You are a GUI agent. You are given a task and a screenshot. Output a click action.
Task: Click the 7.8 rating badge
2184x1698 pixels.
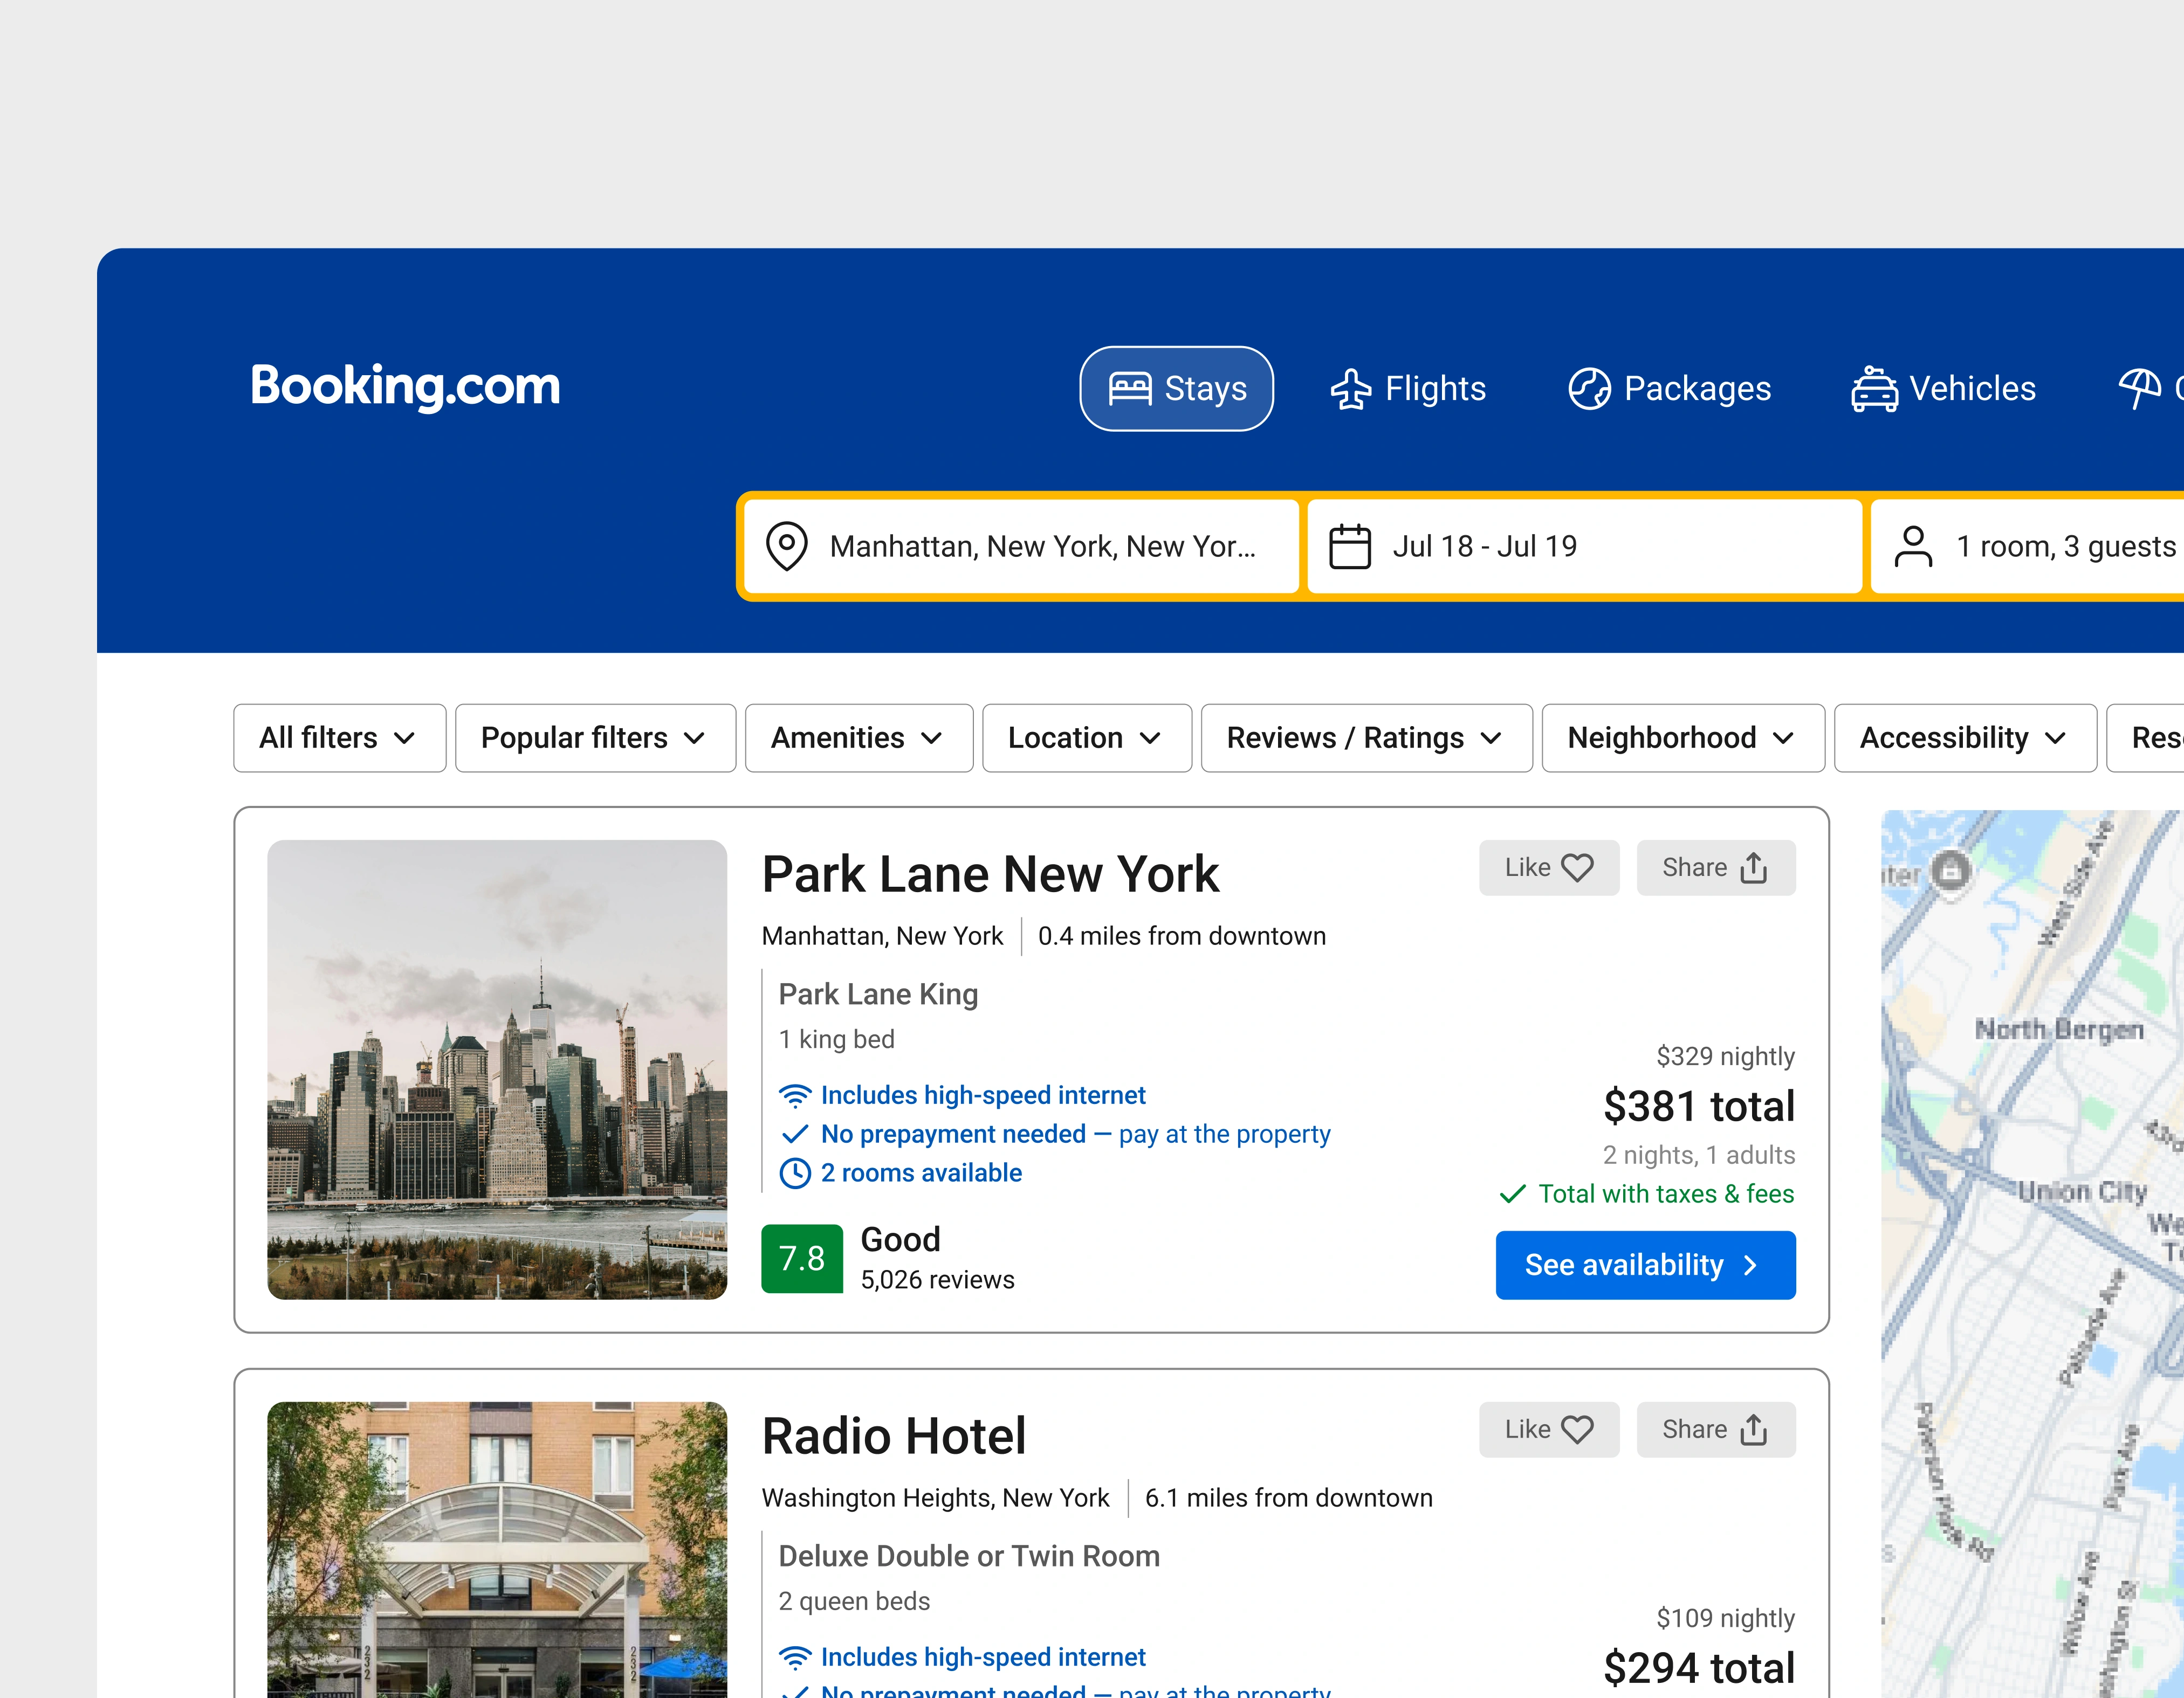tap(801, 1258)
